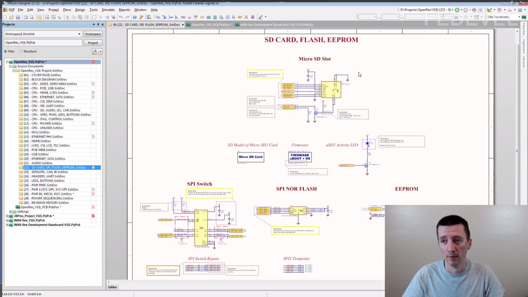Click the Print toolbar icon
528x297 pixels.
[26, 17]
